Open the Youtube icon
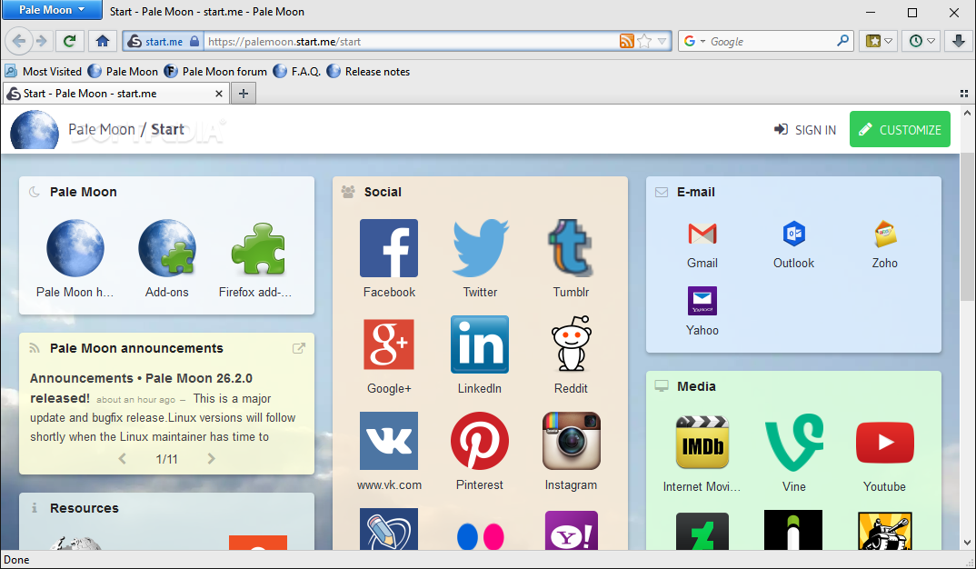 click(x=884, y=443)
